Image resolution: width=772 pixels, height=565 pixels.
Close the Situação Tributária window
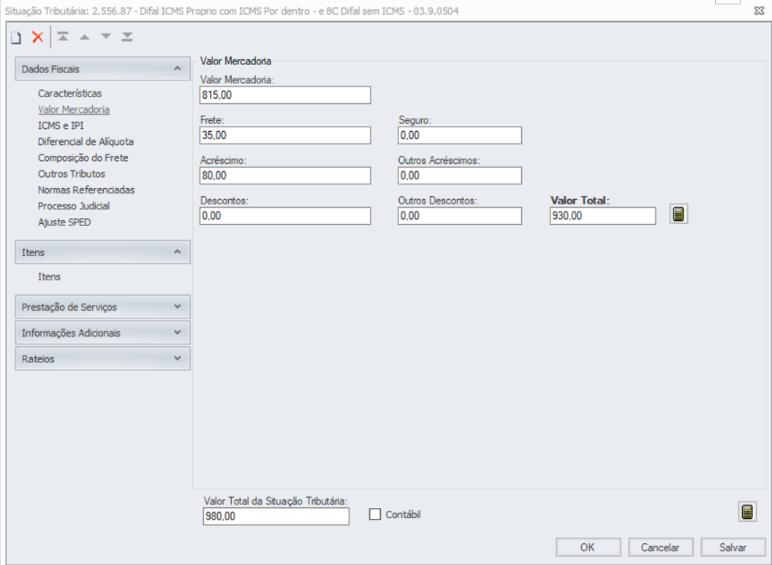(759, 11)
